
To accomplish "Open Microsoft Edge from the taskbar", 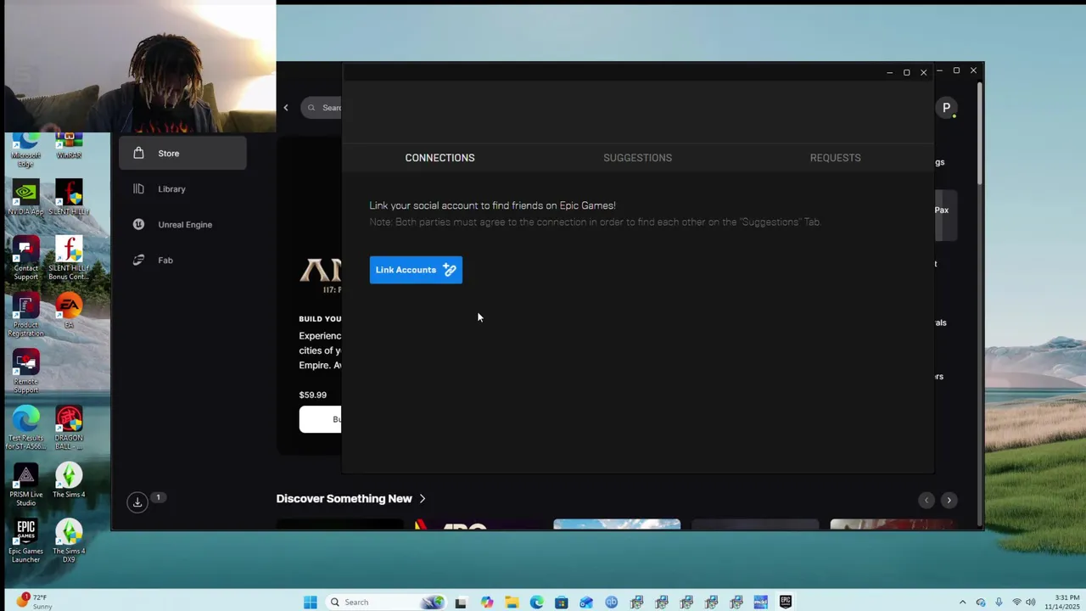I will pyautogui.click(x=536, y=603).
